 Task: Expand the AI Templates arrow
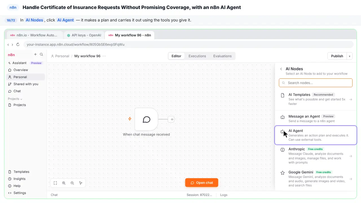pos(351,100)
